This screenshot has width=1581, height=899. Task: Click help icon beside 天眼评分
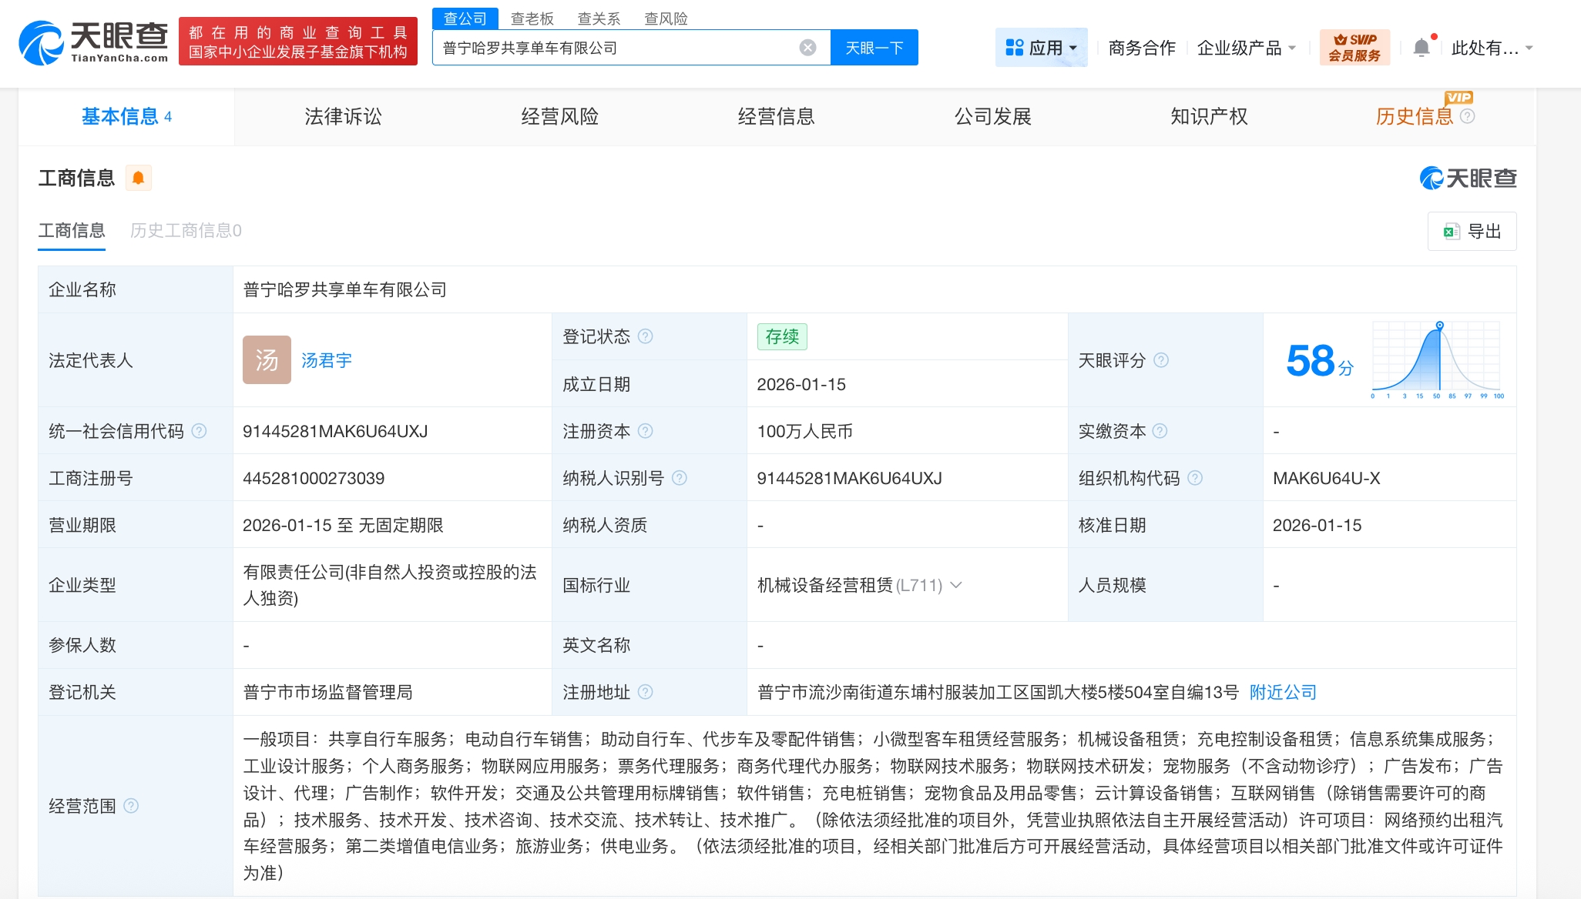1161,360
